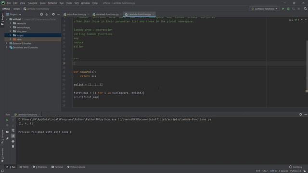The height and width of the screenshot is (173, 308).
Task: Start debugging with the bug icon
Action: (x=288, y=9)
